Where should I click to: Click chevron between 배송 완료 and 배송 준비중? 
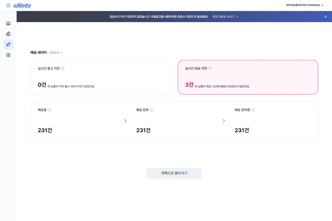point(224,121)
